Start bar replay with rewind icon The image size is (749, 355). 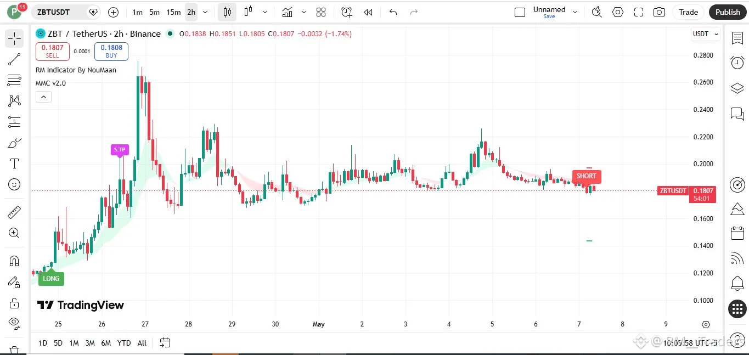(x=368, y=12)
